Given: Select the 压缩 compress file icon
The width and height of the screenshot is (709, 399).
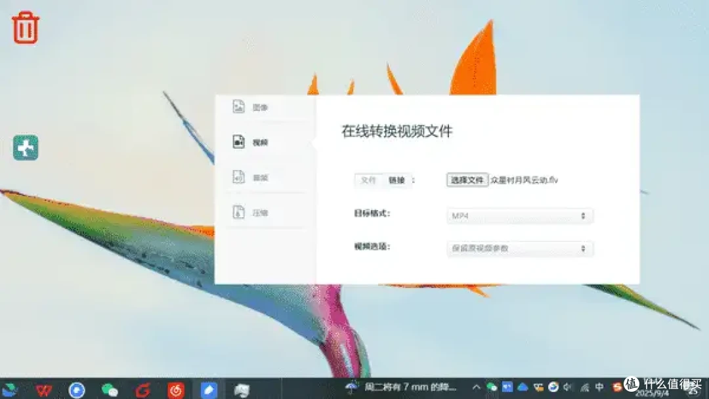Looking at the screenshot, I should (238, 212).
